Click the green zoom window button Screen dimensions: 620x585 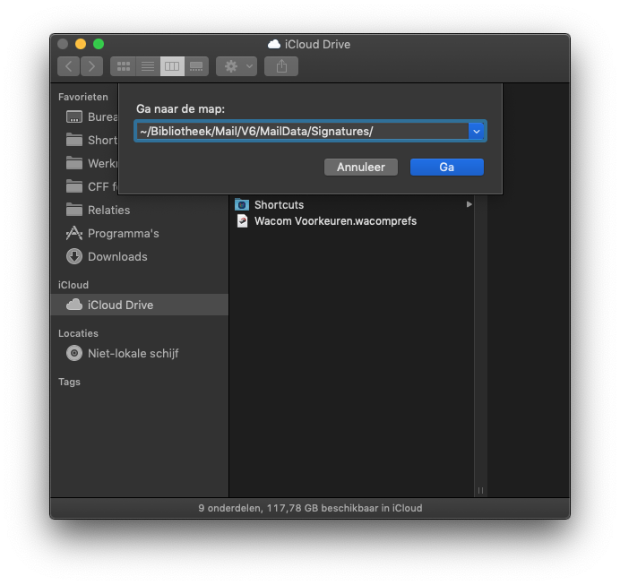point(99,44)
